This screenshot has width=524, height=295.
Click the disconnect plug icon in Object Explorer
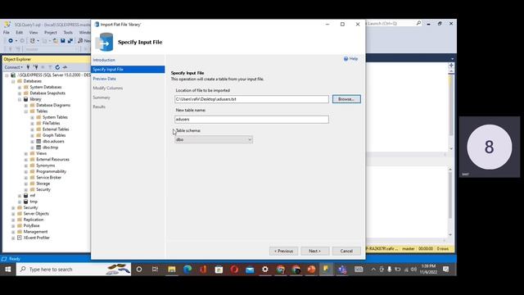coord(36,67)
